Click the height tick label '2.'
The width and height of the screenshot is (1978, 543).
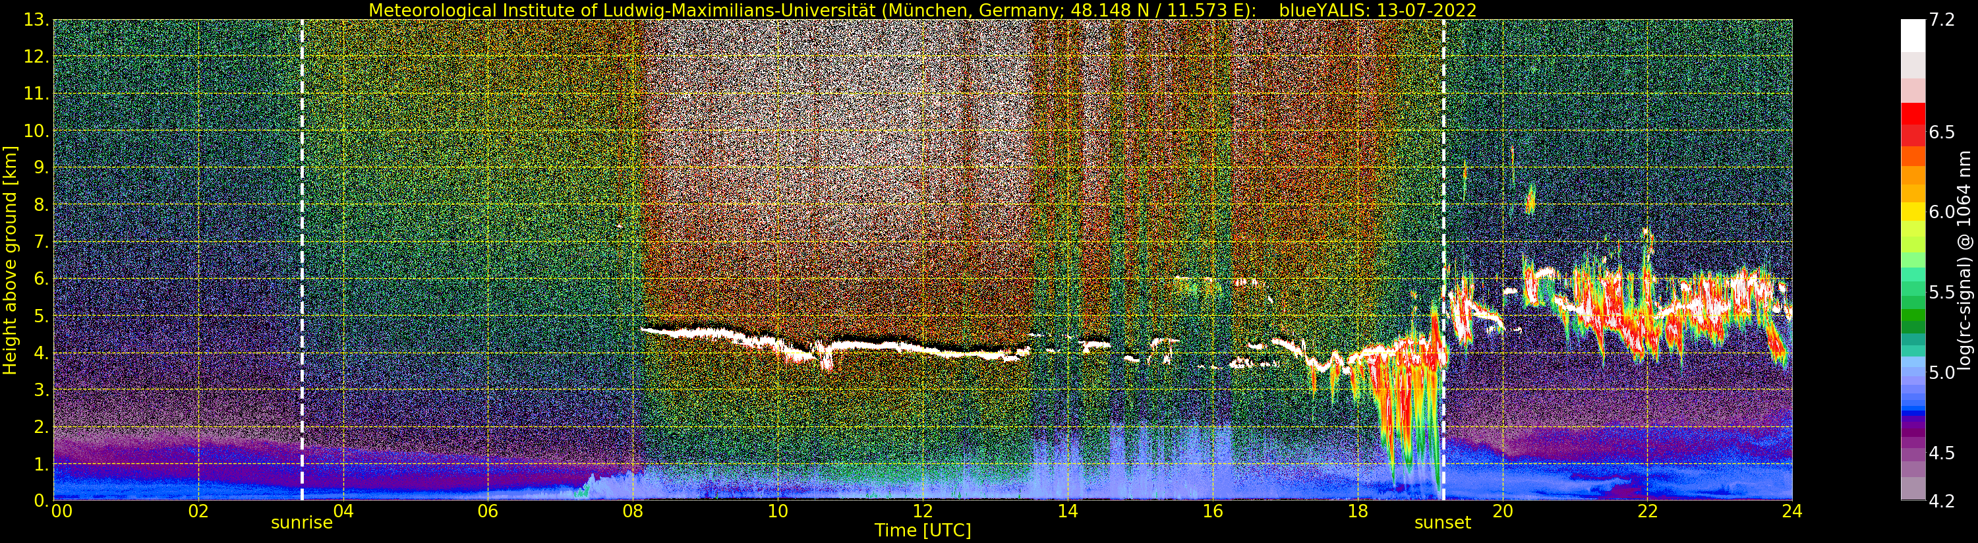[40, 426]
